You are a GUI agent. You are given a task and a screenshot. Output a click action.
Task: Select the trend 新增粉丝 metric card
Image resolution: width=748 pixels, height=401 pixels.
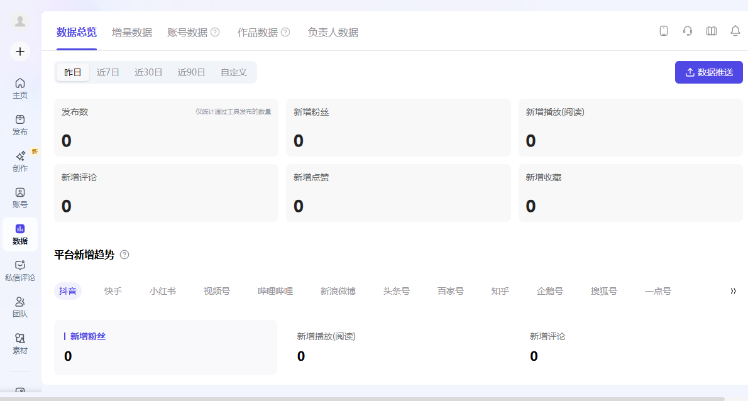click(165, 347)
